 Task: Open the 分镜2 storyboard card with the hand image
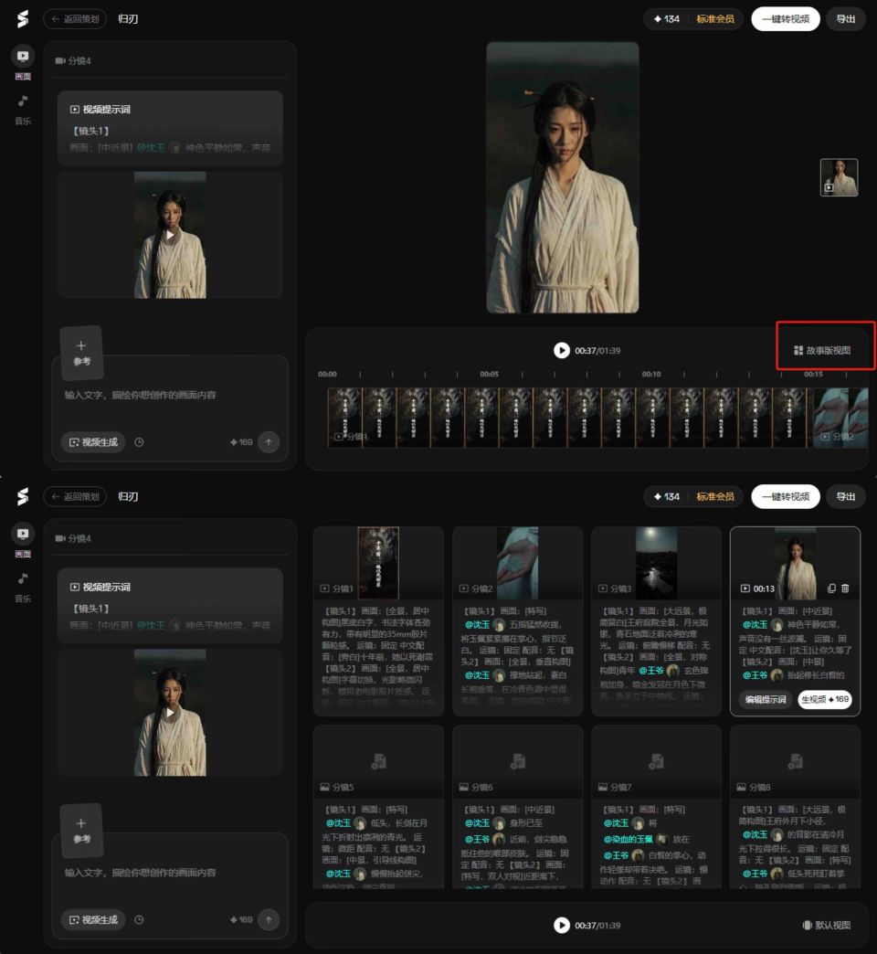coord(518,621)
